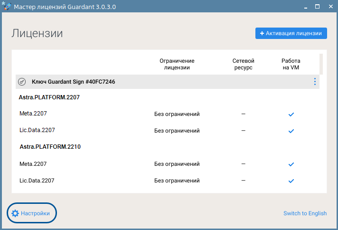This screenshot has height=230, width=338.
Task: Click the Работа на VM column header
Action: click(x=291, y=64)
